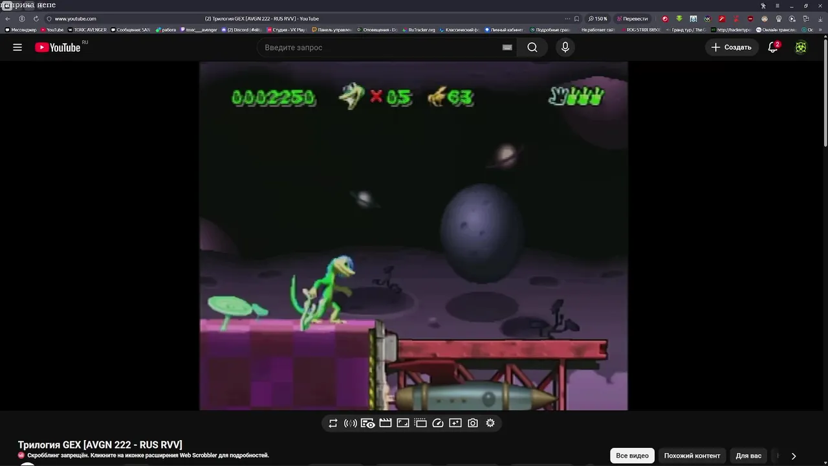Image resolution: width=828 pixels, height=466 pixels.
Task: Open the account avatar menu
Action: point(801,47)
